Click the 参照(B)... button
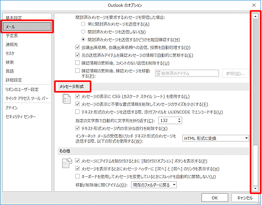262x205 pixels. (x=235, y=74)
